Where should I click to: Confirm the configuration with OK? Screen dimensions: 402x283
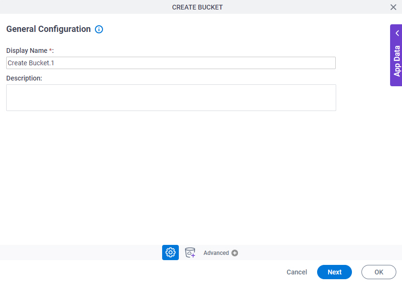click(379, 272)
